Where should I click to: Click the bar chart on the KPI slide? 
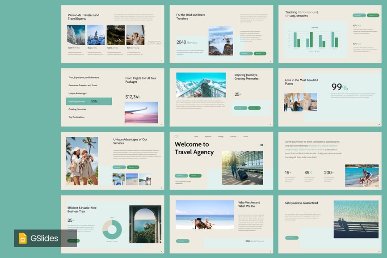click(312, 39)
